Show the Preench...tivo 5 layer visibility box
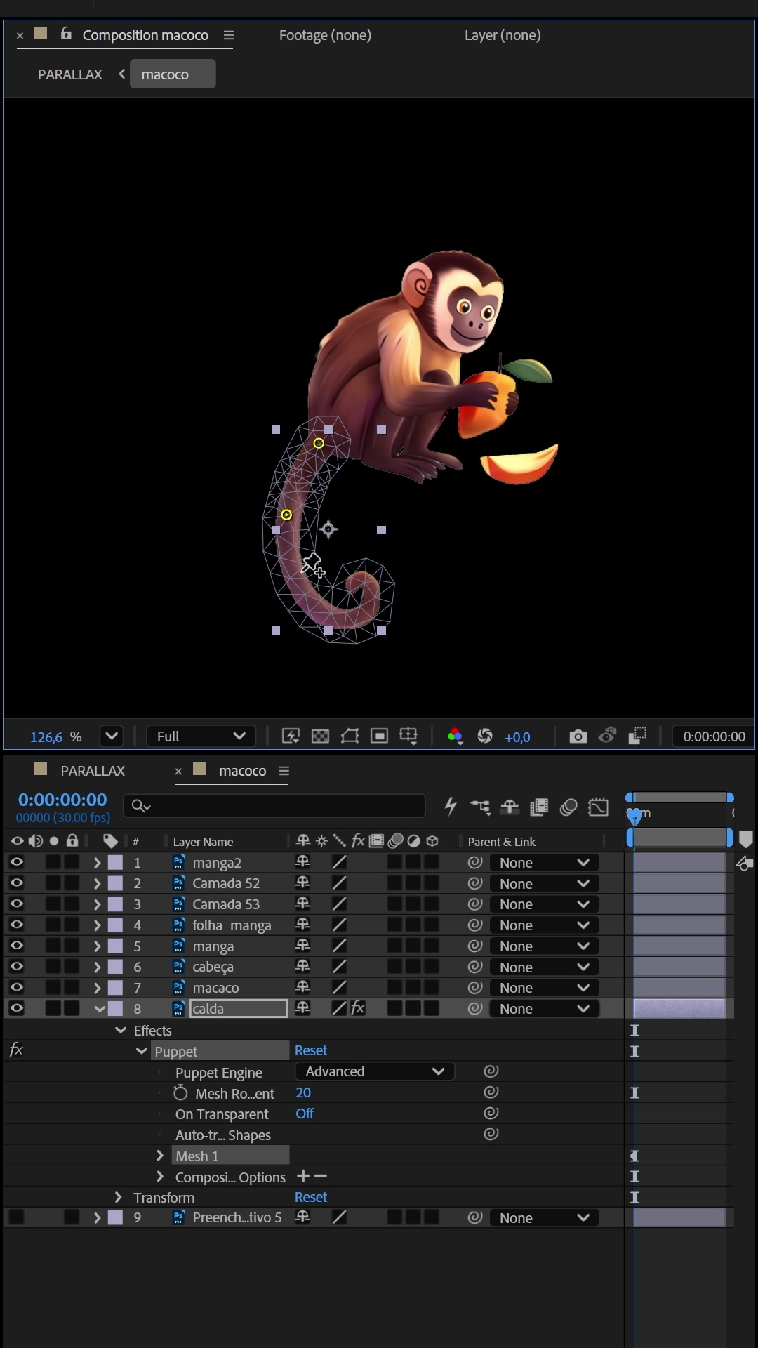This screenshot has width=758, height=1348. (x=17, y=1217)
